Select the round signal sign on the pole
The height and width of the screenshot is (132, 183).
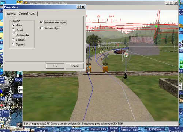coord(126,54)
